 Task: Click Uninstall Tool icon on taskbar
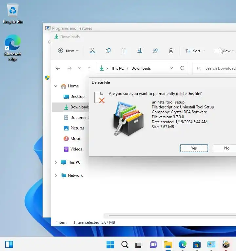(226, 245)
